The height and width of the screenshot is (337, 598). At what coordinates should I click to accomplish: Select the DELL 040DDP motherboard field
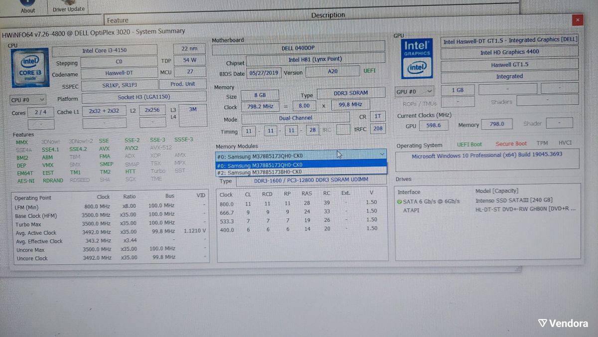click(x=299, y=48)
